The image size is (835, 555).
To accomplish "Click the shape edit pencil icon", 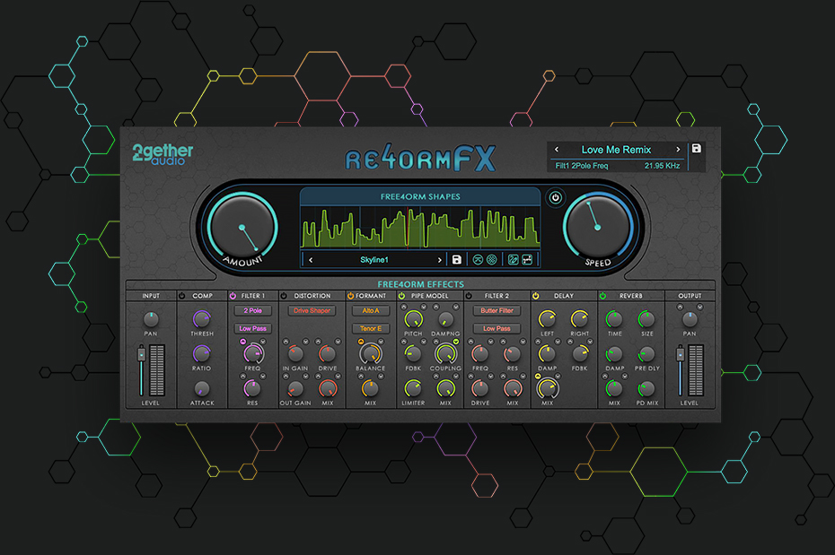I will 513,260.
